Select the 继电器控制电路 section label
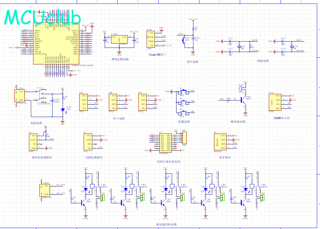The height and width of the screenshot is (229, 320). [x=166, y=224]
